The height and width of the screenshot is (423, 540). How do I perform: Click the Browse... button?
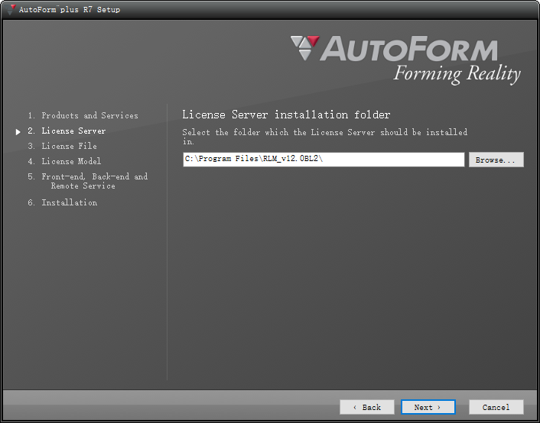pyautogui.click(x=496, y=160)
